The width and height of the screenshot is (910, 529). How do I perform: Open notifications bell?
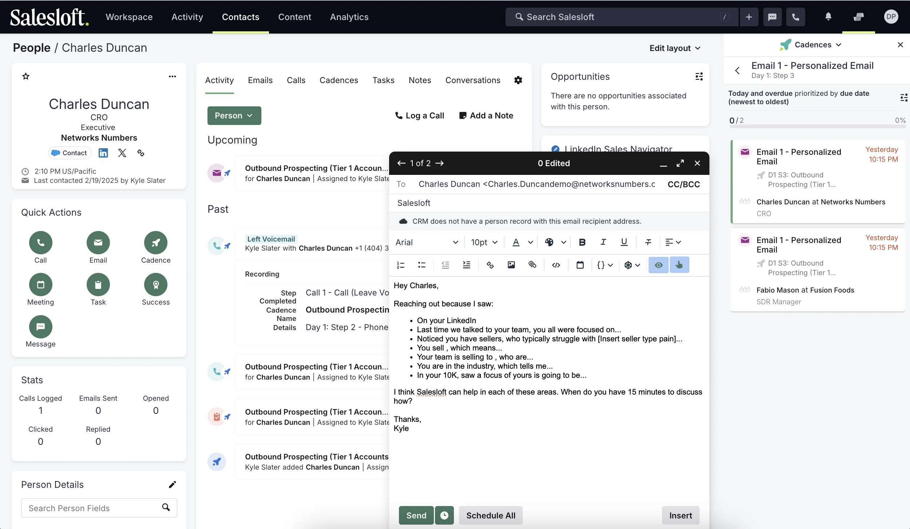828,17
